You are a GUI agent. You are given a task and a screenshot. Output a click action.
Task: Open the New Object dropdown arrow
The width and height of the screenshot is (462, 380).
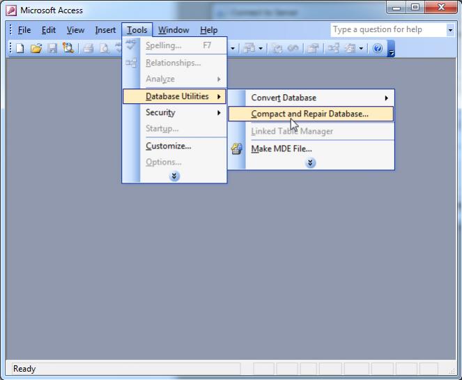361,48
